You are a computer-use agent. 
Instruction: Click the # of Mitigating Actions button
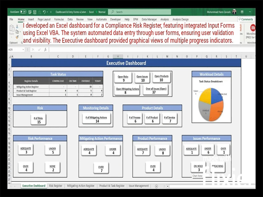click(97, 119)
